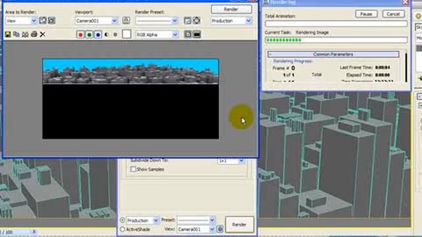
Task: Toggle the Monochrome gray dot icon
Action: (115, 35)
